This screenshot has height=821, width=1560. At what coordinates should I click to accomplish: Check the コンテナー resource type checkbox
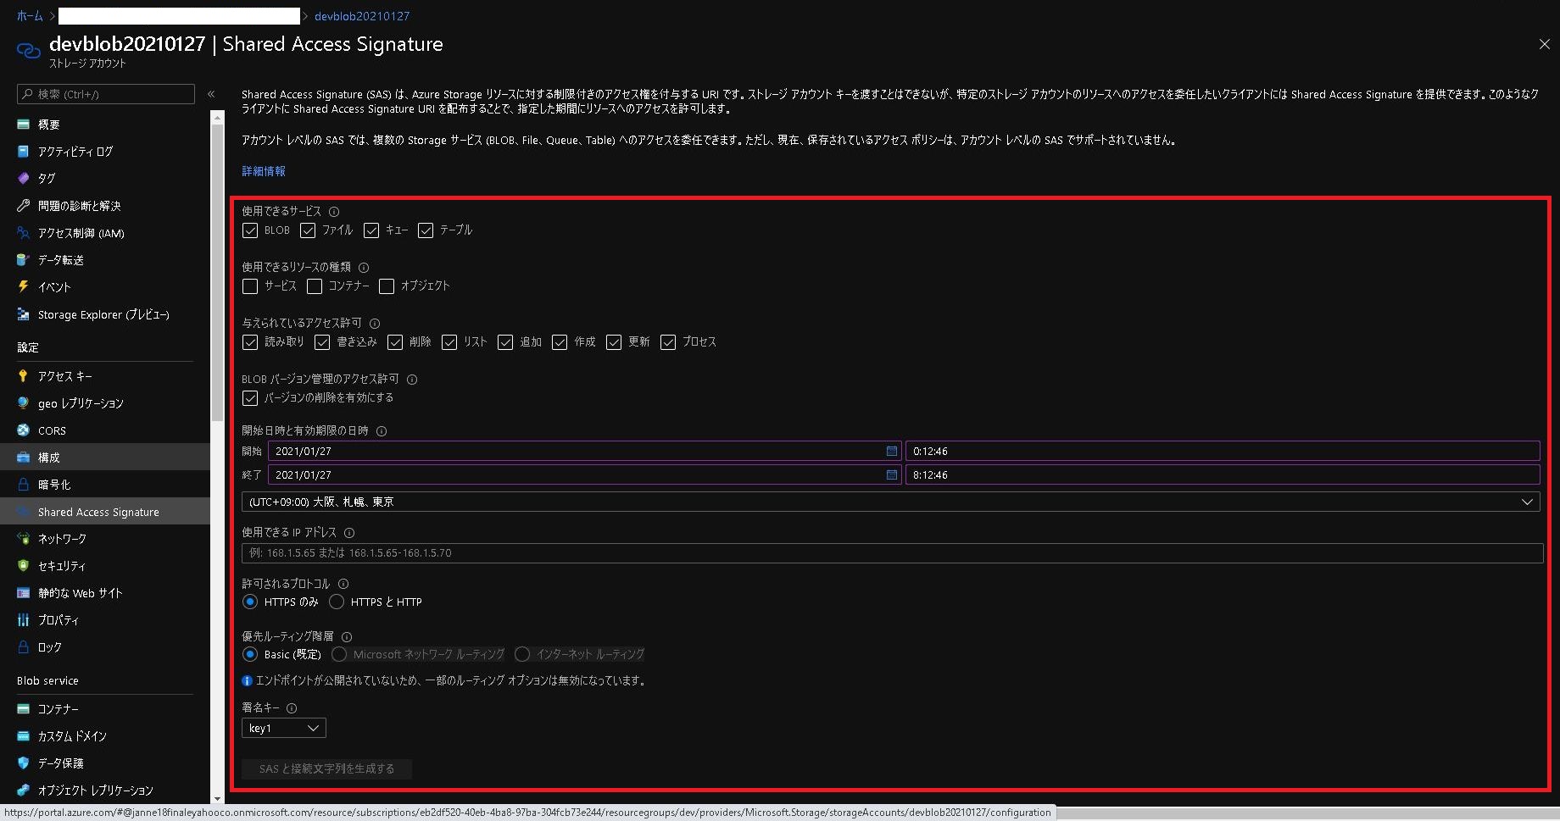click(x=315, y=286)
